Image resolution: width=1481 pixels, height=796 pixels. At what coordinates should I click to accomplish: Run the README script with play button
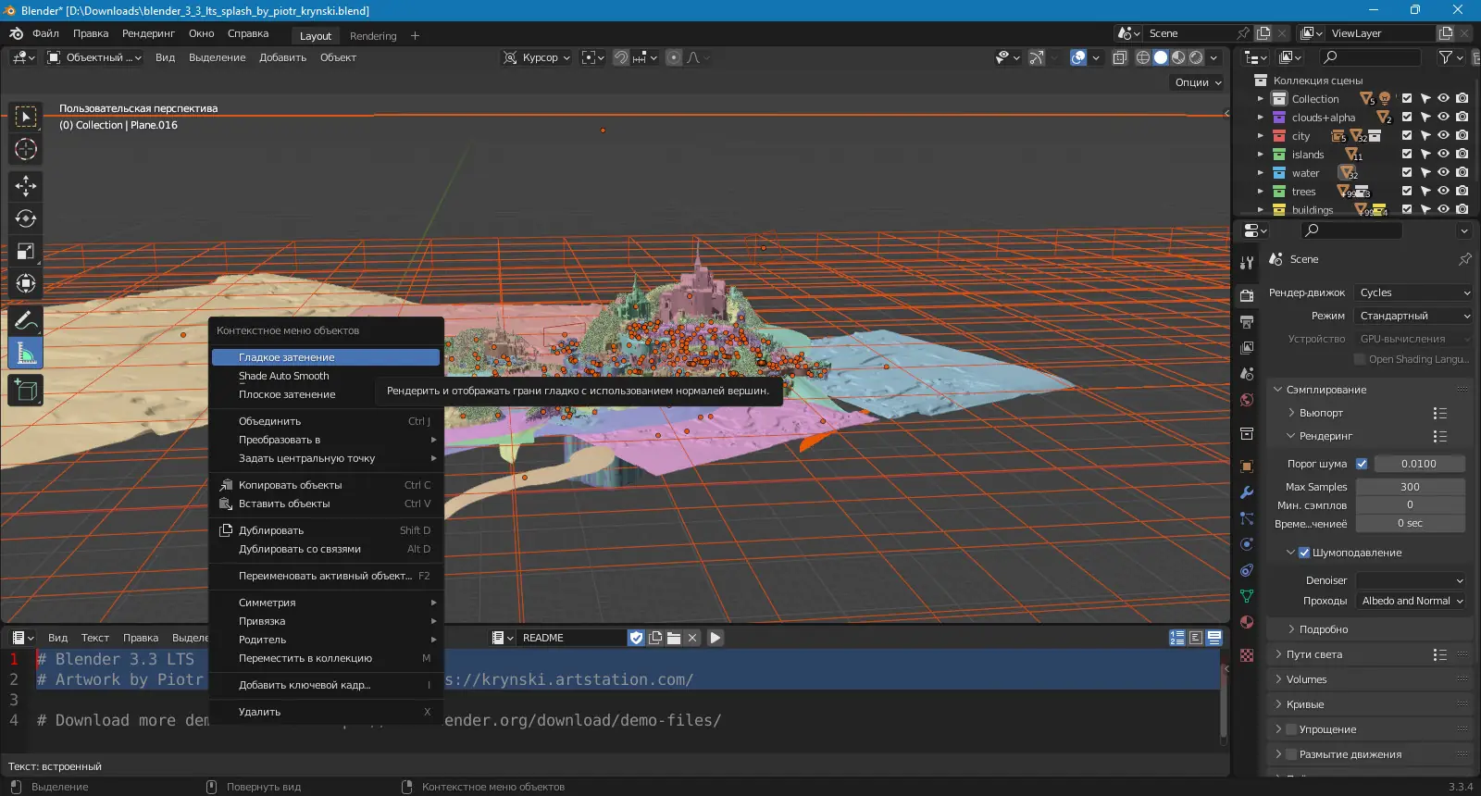715,638
